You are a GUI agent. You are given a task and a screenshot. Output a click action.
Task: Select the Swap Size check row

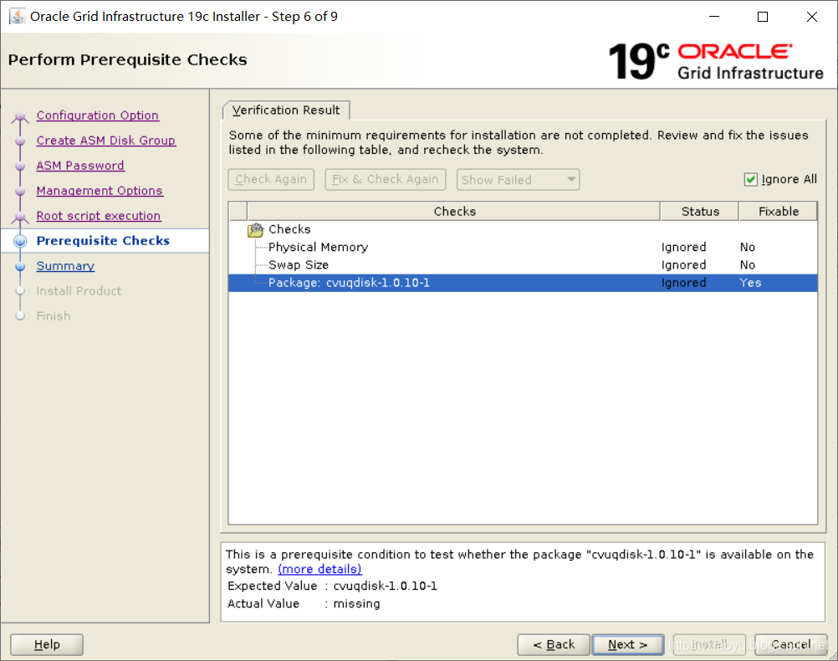pos(523,265)
